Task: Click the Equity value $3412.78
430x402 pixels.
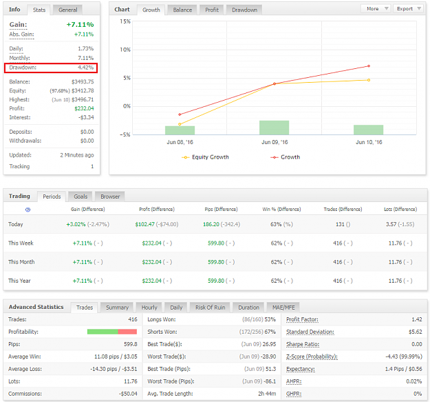Action: tap(83, 91)
